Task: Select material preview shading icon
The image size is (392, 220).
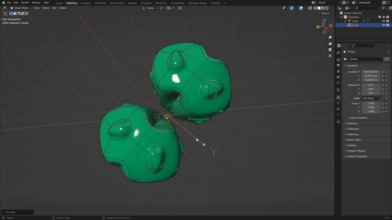Action: [323, 8]
